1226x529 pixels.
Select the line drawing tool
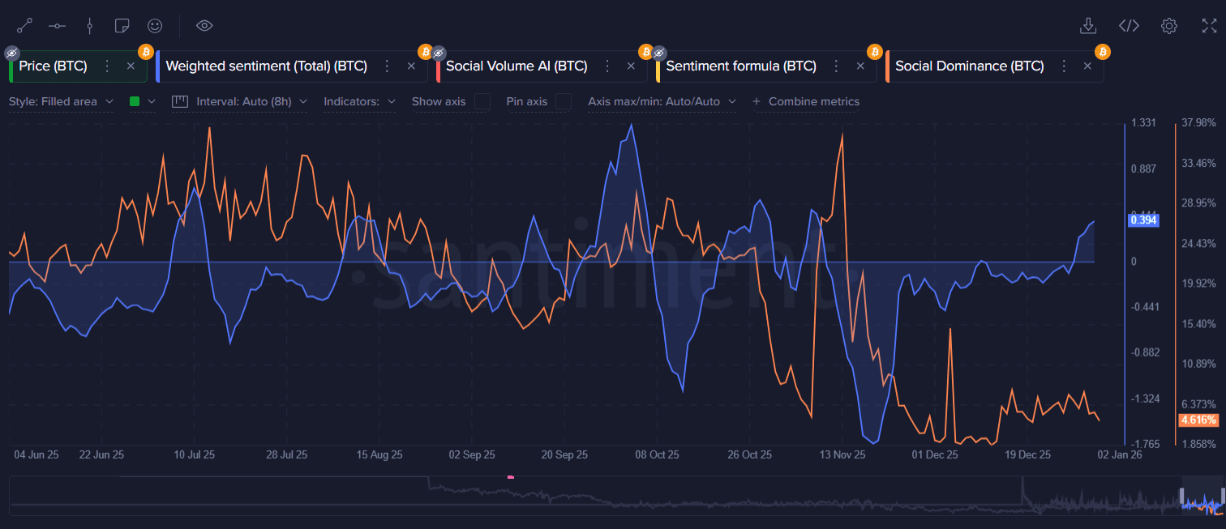pos(24,26)
